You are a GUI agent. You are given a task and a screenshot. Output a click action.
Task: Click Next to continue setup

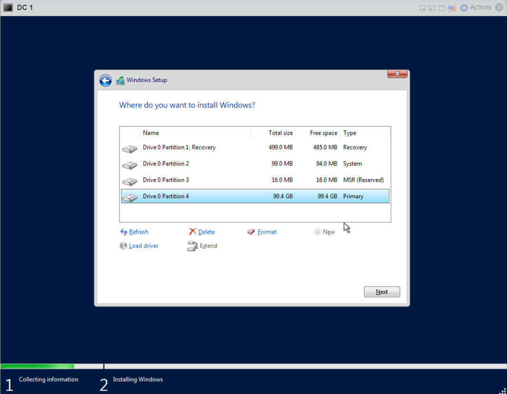pyautogui.click(x=382, y=292)
